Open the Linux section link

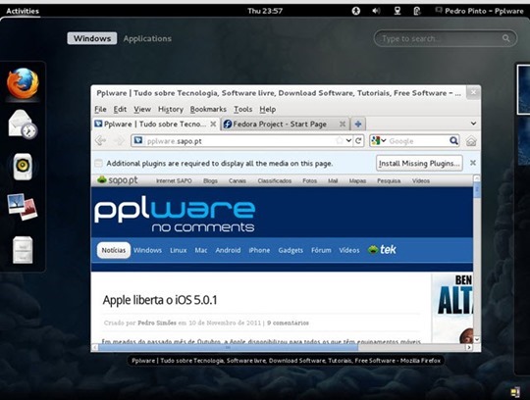178,250
